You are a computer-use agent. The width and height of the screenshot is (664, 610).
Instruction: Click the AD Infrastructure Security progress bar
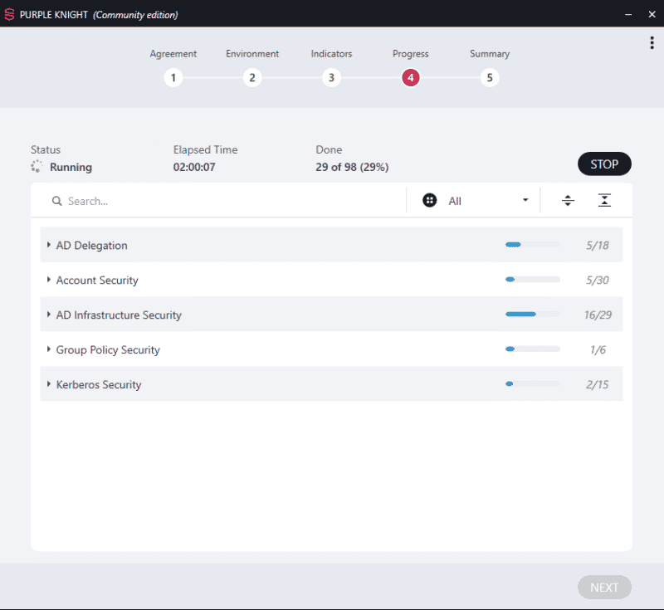click(533, 314)
